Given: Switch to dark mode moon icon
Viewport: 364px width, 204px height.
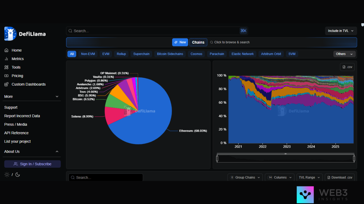Looking at the screenshot, I should (18, 175).
